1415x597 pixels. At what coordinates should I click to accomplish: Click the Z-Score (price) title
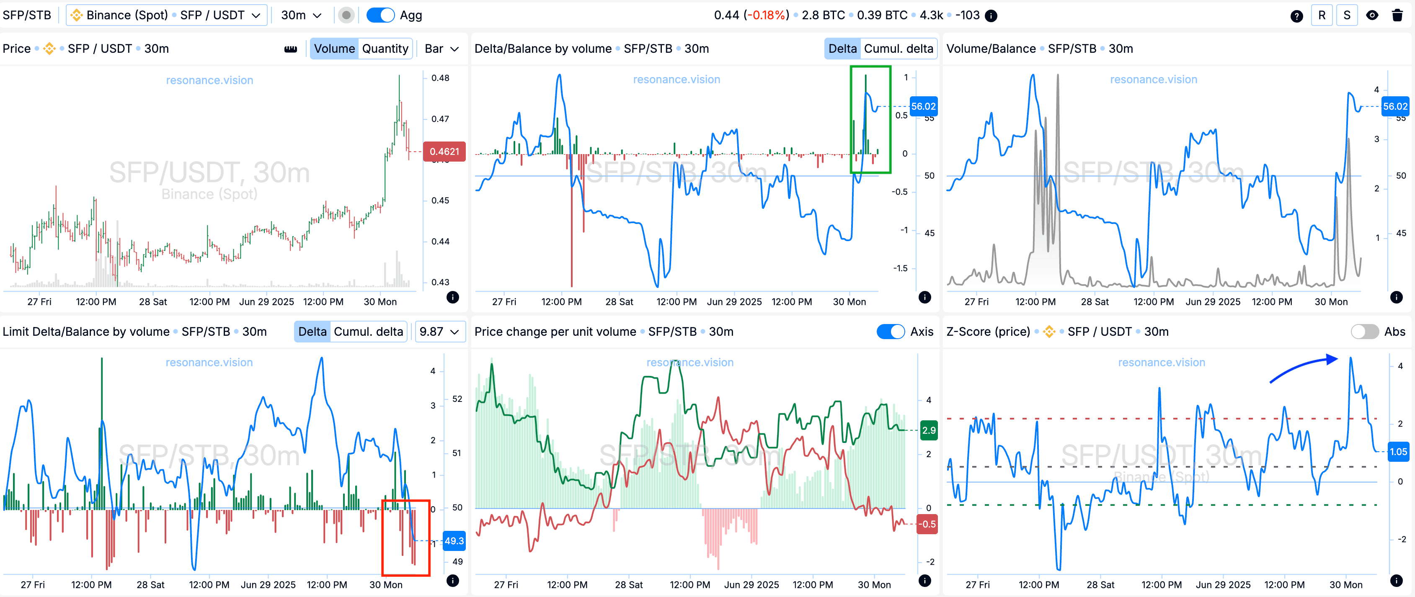tap(988, 332)
